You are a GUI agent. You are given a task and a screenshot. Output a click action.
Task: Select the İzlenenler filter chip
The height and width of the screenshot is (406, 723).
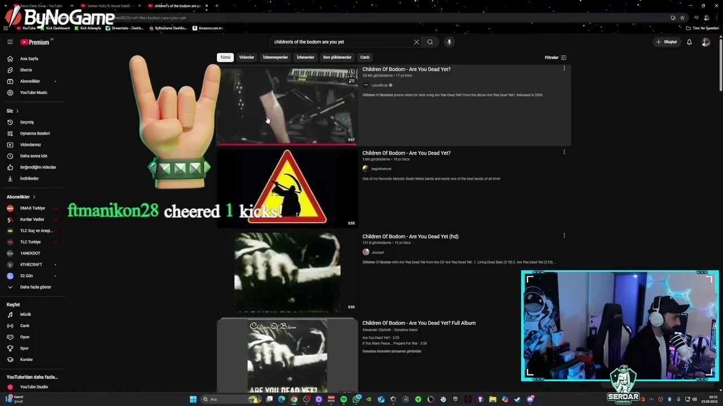coord(305,57)
